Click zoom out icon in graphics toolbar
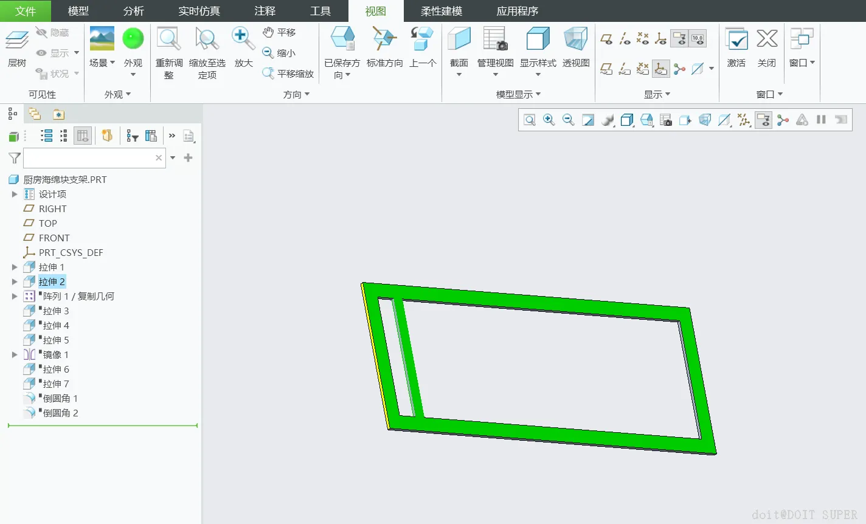Image resolution: width=866 pixels, height=524 pixels. pos(569,120)
